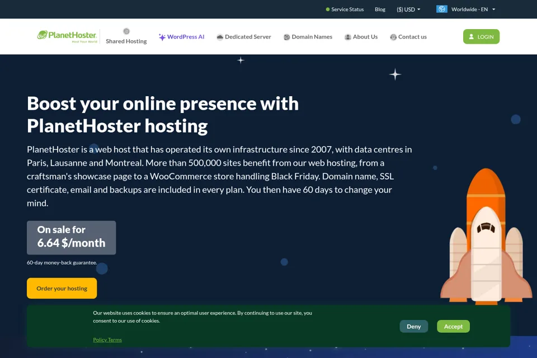The width and height of the screenshot is (537, 358).
Task: Click the rocket shuttle illustration
Action: (x=486, y=235)
